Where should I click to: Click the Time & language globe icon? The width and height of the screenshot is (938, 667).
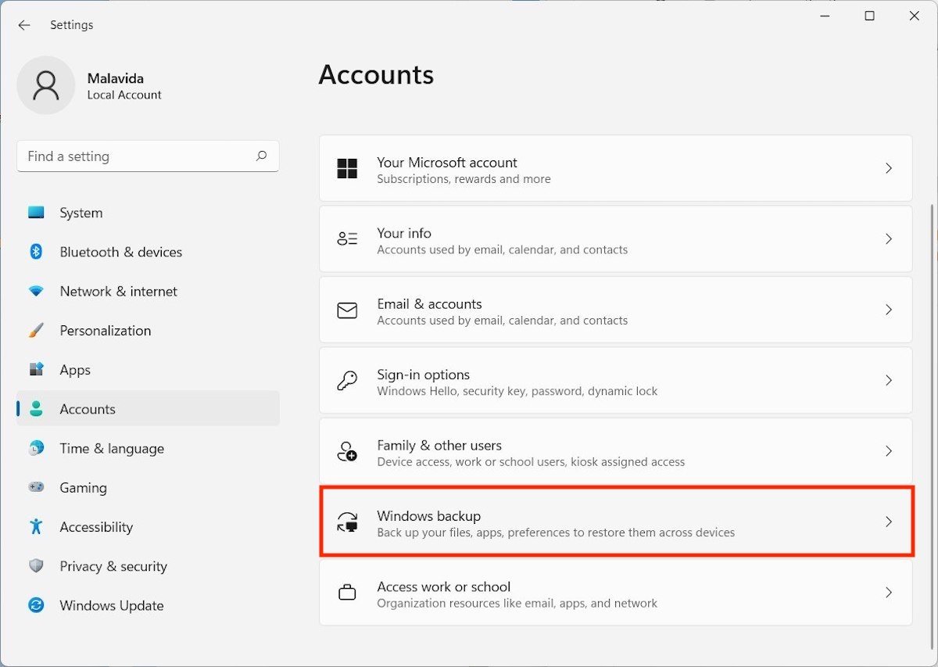tap(36, 448)
